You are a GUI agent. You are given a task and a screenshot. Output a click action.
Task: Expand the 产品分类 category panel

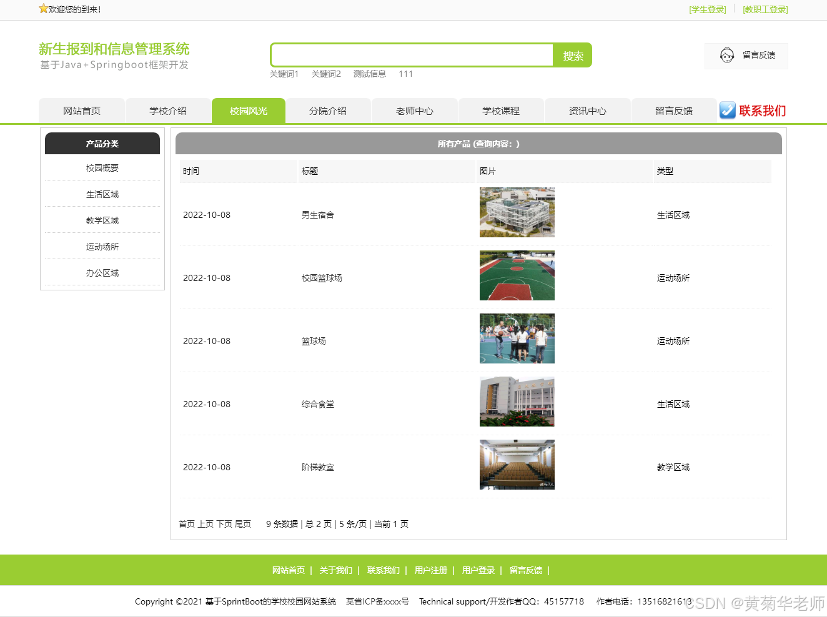[x=102, y=144]
